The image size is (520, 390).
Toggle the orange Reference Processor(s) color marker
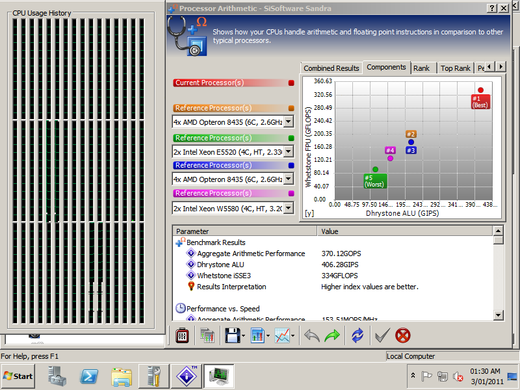click(x=291, y=108)
